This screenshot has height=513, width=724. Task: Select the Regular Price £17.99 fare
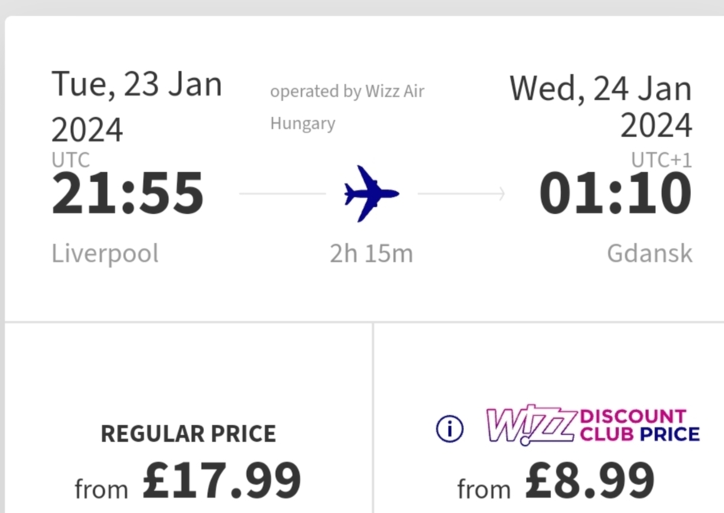[188, 418]
